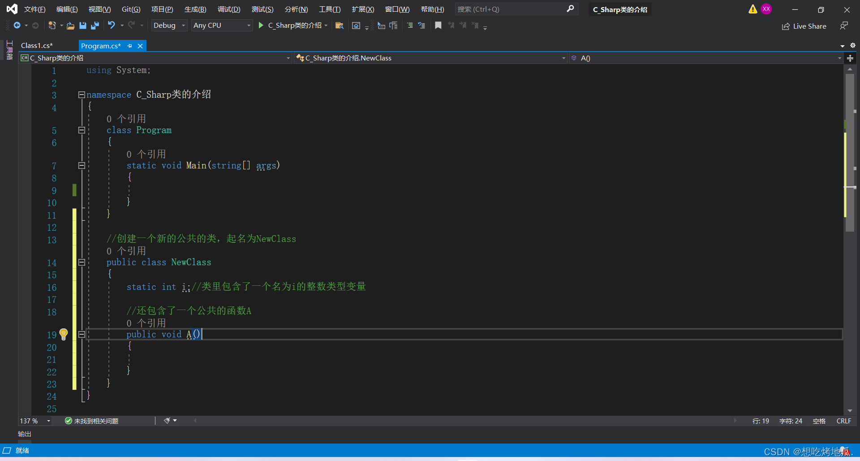Viewport: 860px width, 461px height.
Task: Click the CRLF line ending indicator
Action: (x=844, y=421)
